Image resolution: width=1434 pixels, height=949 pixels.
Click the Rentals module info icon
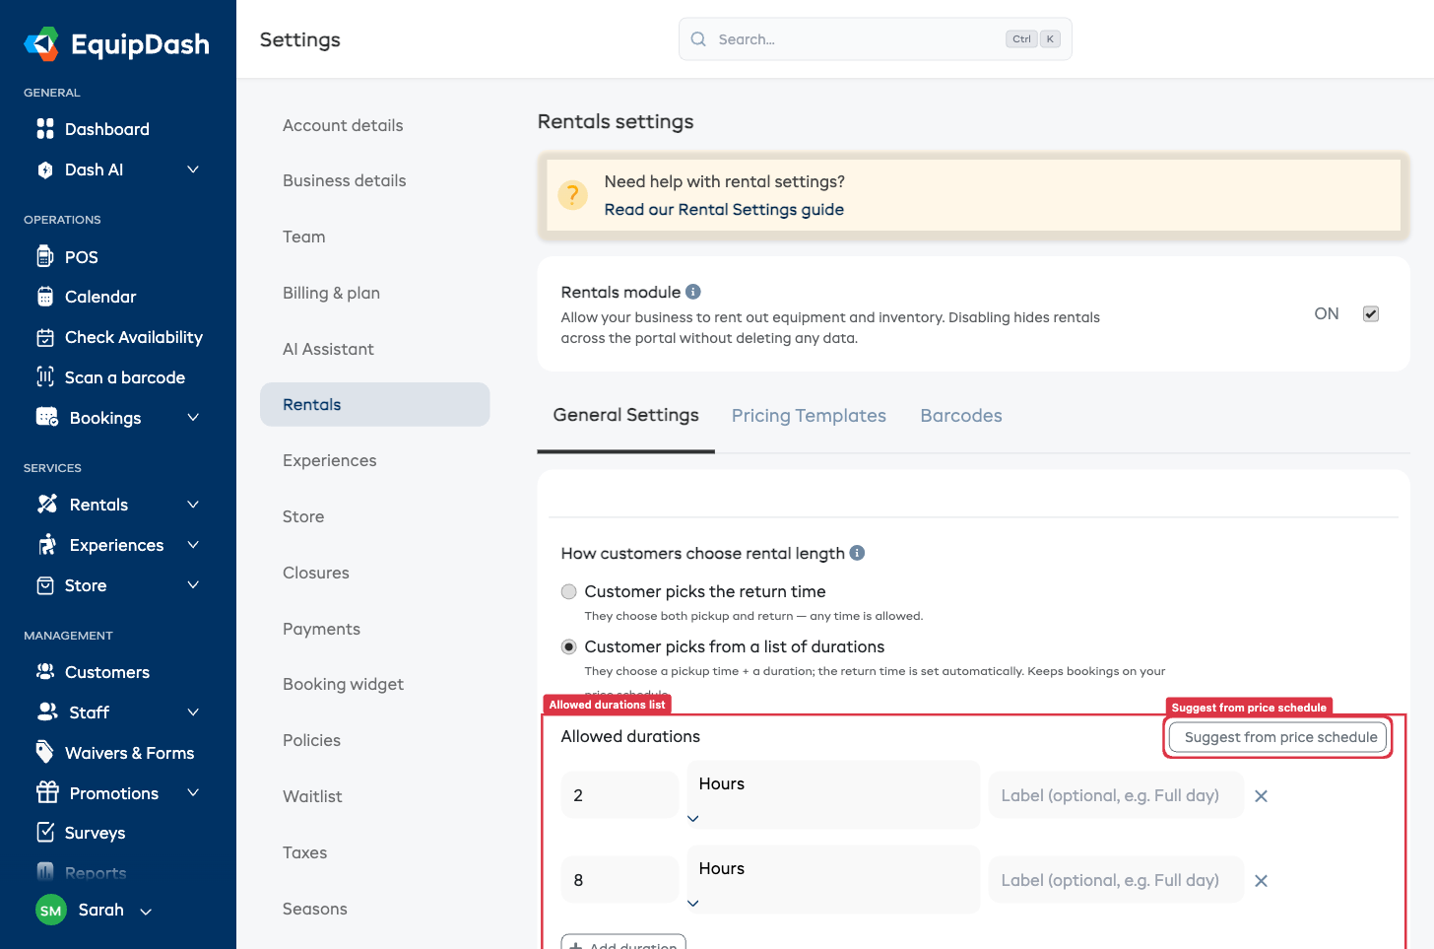click(693, 292)
